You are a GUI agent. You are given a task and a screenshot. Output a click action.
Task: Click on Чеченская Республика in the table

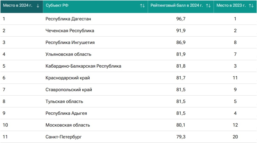click(70, 31)
